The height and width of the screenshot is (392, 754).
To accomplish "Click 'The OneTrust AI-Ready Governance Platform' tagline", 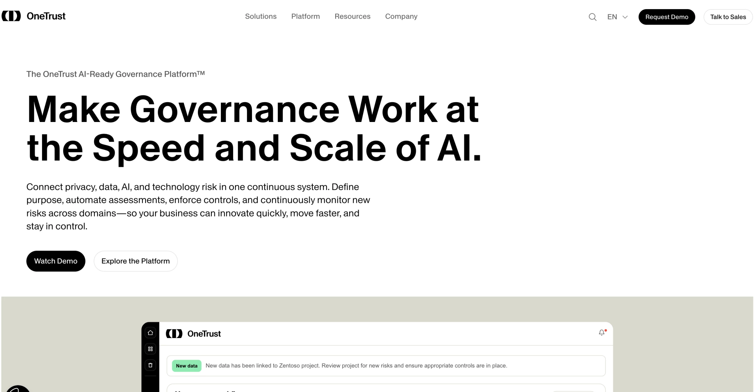I will 116,74.
